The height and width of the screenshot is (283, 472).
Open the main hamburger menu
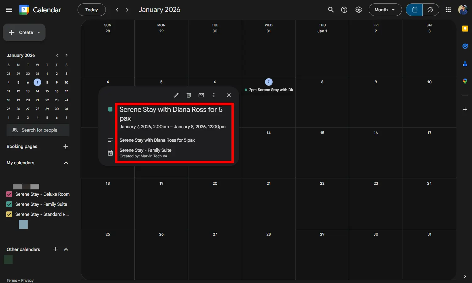click(9, 10)
